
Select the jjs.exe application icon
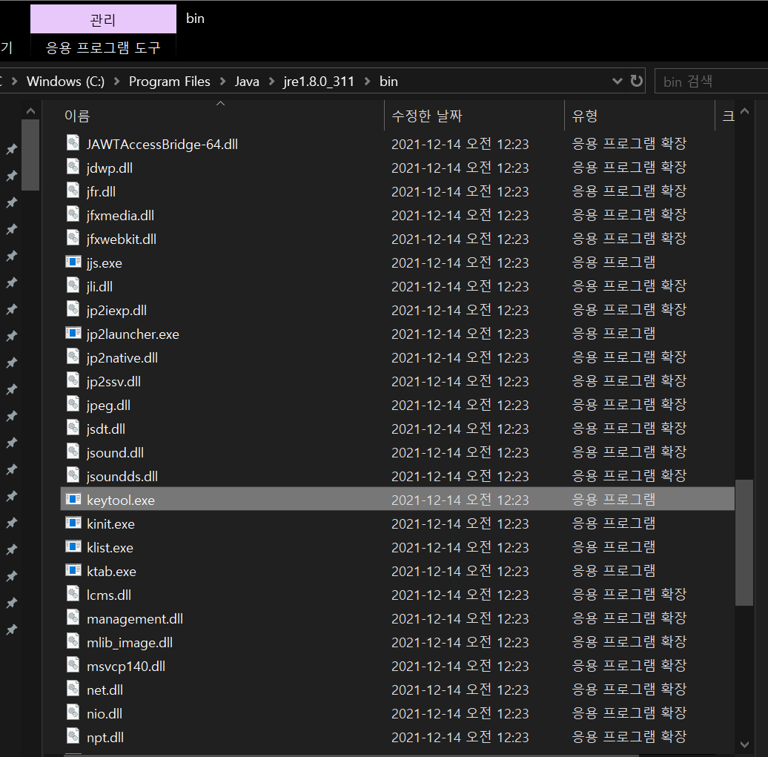point(73,262)
